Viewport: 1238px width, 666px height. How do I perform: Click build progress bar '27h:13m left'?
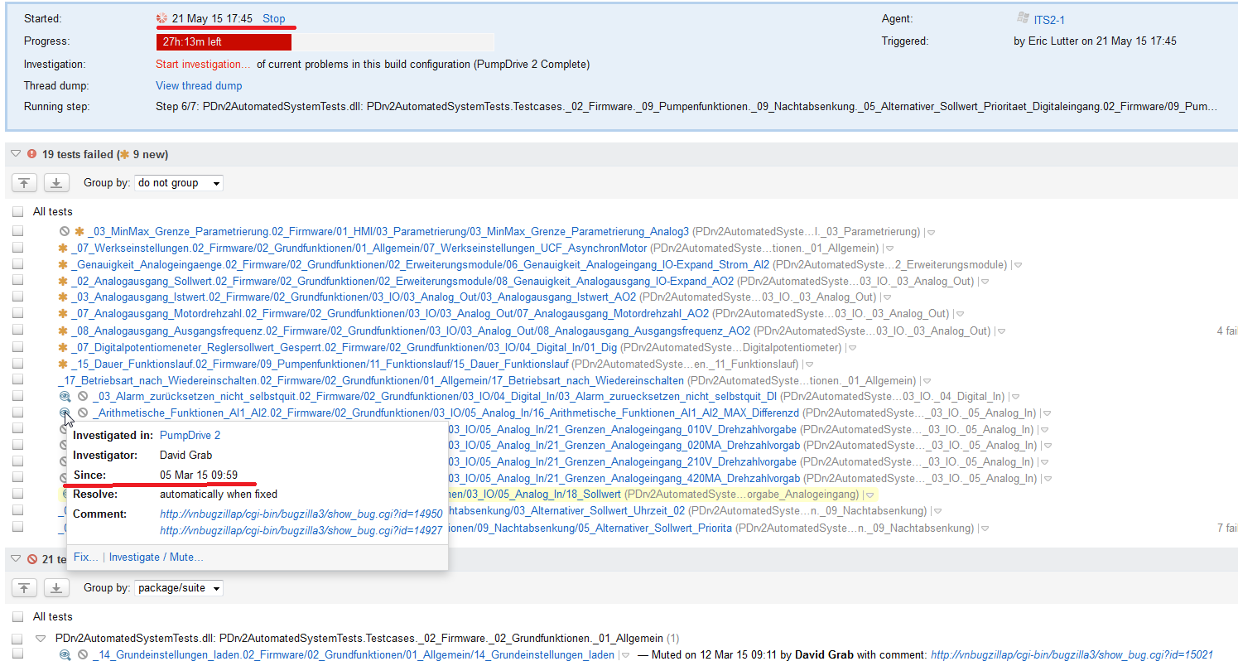[x=325, y=41]
